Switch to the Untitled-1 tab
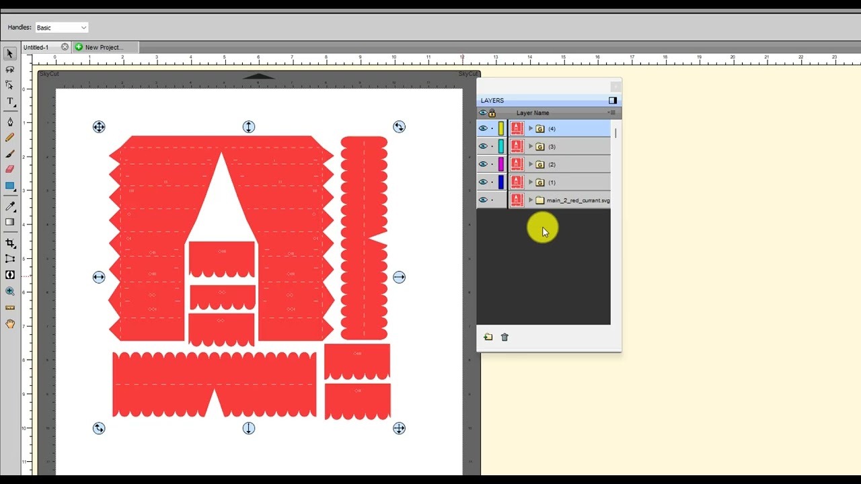Image resolution: width=861 pixels, height=484 pixels. (x=36, y=47)
